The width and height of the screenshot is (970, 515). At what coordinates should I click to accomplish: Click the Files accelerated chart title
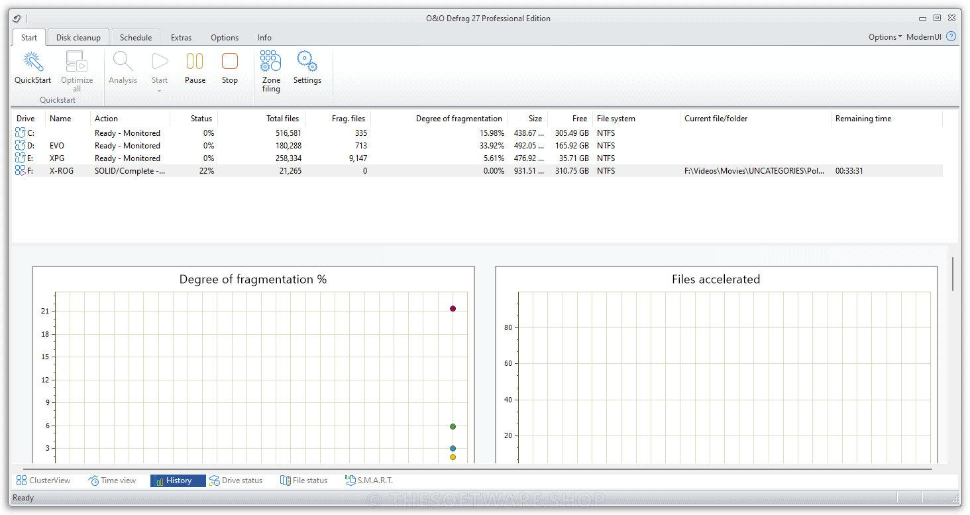(x=716, y=279)
